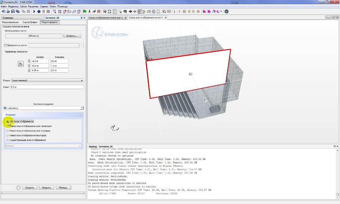Switch to 'Сцена отображения геометрии 1' tab
The width and height of the screenshot is (340, 204).
pyautogui.click(x=105, y=18)
